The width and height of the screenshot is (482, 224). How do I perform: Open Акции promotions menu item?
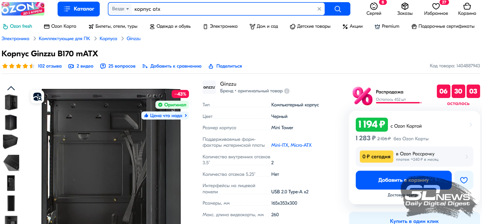tap(353, 26)
